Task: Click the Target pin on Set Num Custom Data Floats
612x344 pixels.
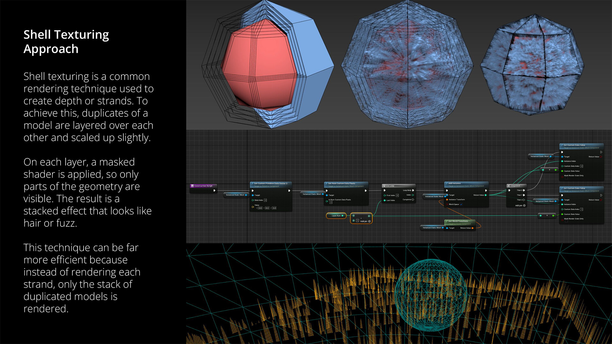Action: [327, 195]
